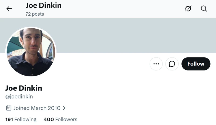Open the three-dot more options menu
216x125 pixels.
click(x=156, y=64)
